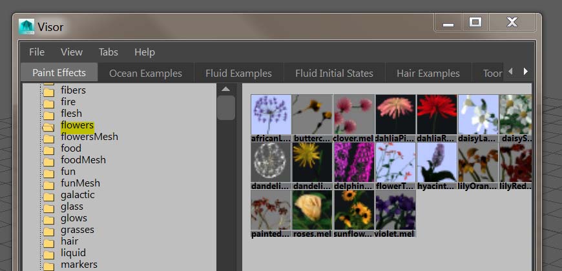Click the Maya logo in Visor title bar
Image resolution: width=562 pixels, height=271 pixels.
[x=26, y=26]
